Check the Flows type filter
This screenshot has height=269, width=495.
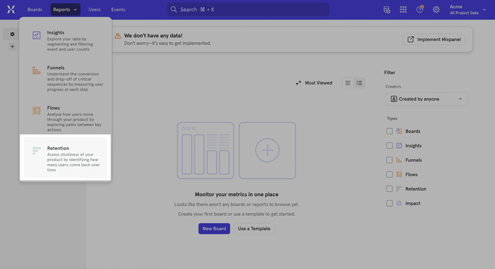click(x=389, y=174)
